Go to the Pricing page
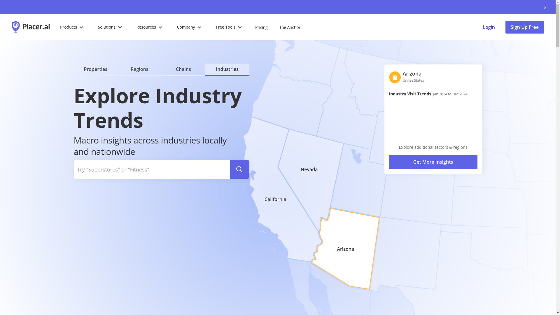This screenshot has height=315, width=560. click(x=261, y=27)
